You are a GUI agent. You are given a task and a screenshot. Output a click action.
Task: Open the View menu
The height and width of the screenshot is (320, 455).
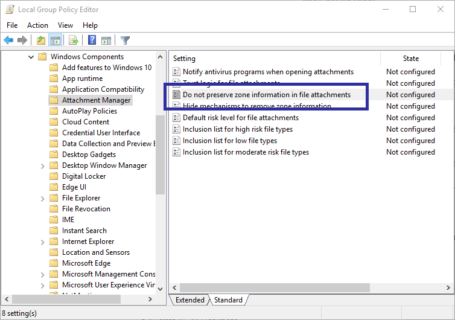[x=65, y=25]
